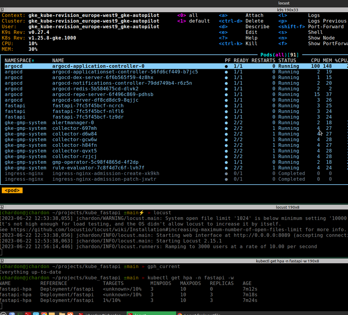Image resolution: width=348 pixels, height=315 pixels.
Task: Click PF dot of ingress-nginx-admission-create-xk9kh row
Action: [x=226, y=174]
